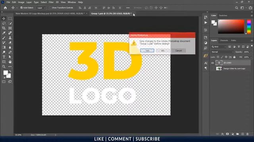Image resolution: width=254 pixels, height=142 pixels.
Task: Open the File menu
Action: pos(8,2)
